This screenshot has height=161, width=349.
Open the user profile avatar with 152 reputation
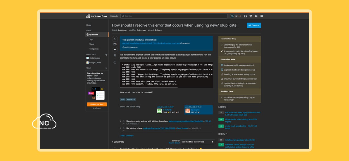point(232,16)
